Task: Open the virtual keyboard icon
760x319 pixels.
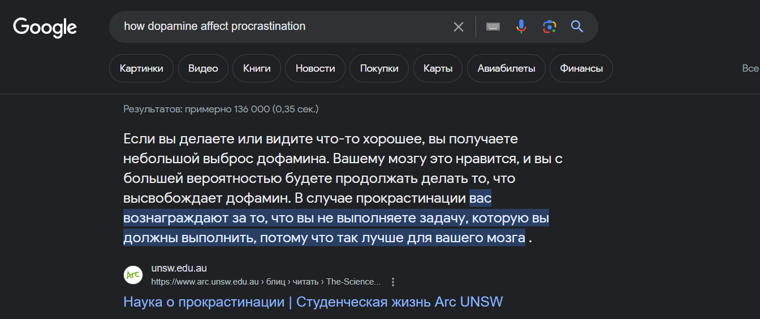Action: coord(493,27)
